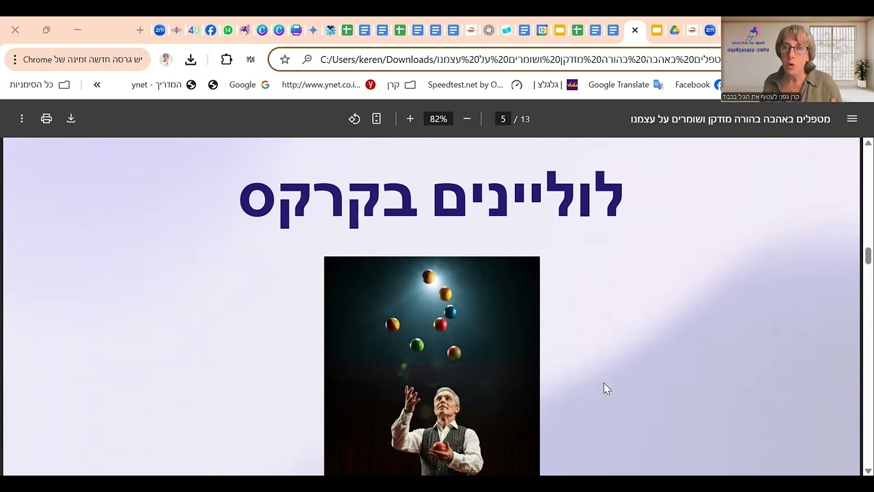Open the Speedtest.net bookmark
The height and width of the screenshot is (492, 874).
coord(475,85)
